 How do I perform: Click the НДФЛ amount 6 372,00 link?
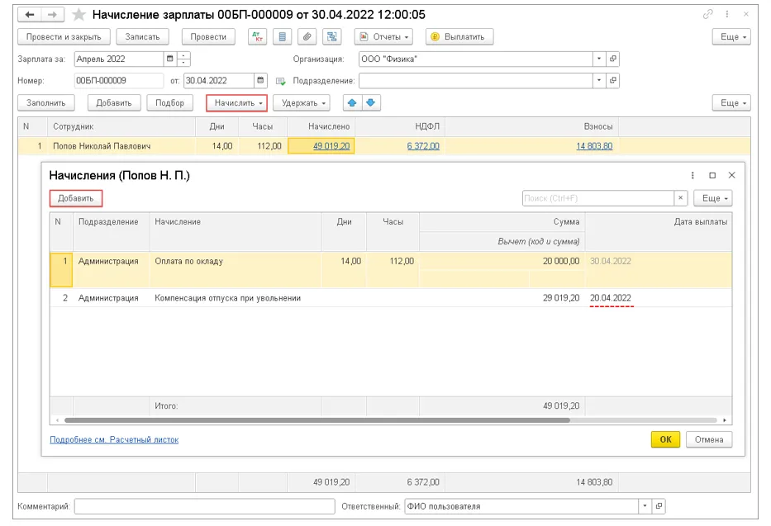(422, 146)
